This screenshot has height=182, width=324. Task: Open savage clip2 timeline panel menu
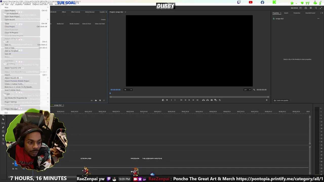pos(63,105)
